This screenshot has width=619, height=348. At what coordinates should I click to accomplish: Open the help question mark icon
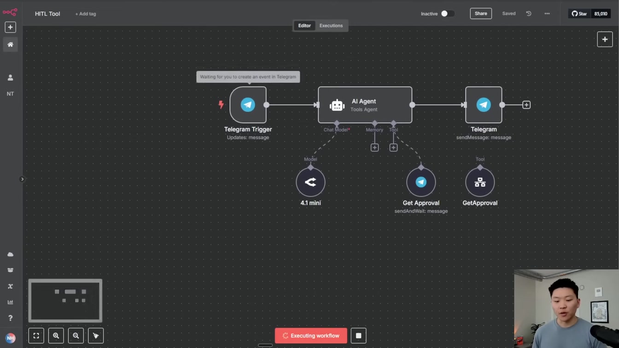pos(10,318)
